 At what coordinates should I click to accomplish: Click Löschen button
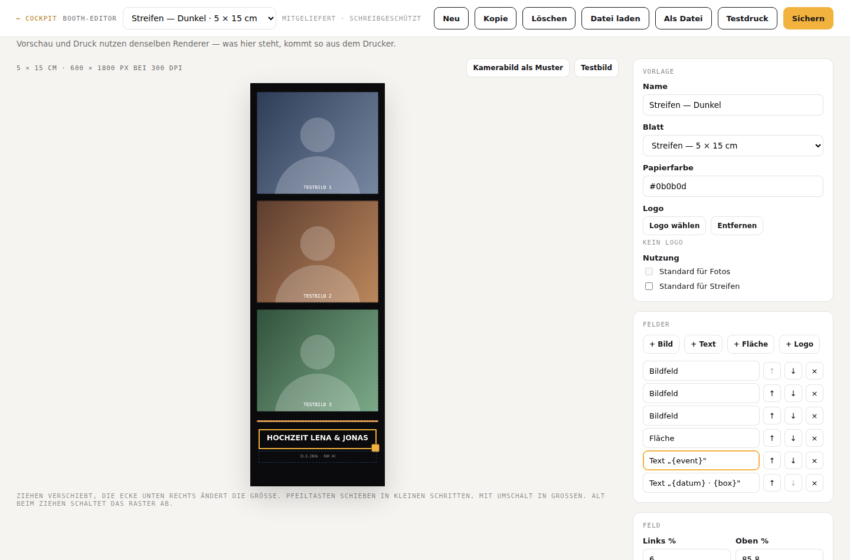coord(549,18)
